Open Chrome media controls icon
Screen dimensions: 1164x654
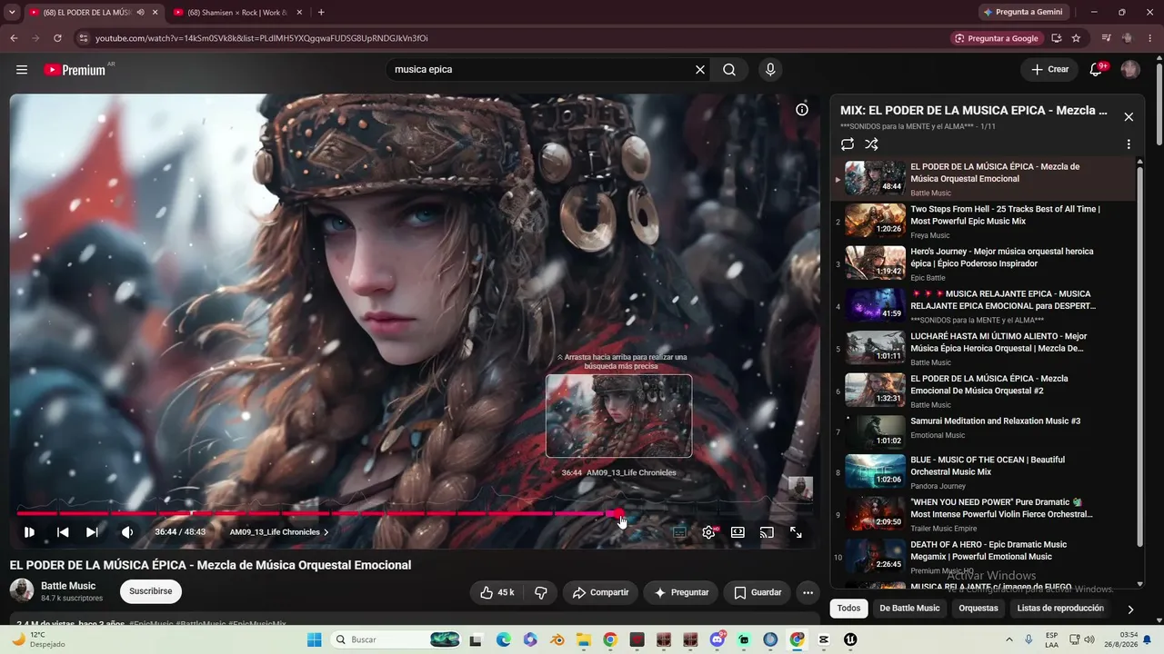[1106, 38]
